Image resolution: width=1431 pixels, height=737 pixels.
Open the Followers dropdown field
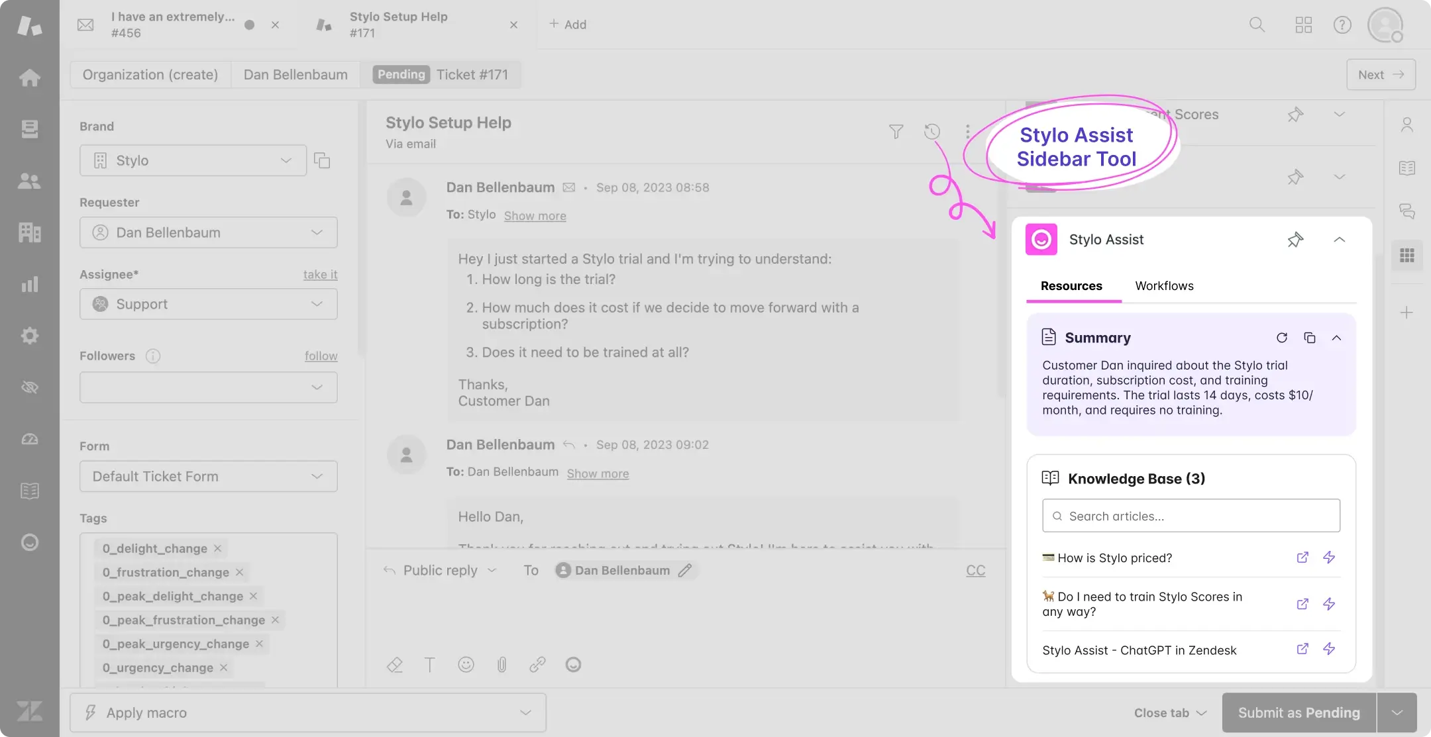tap(208, 387)
